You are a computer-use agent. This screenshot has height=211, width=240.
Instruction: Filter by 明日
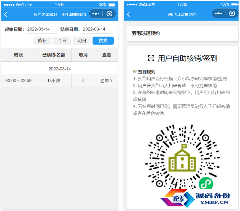(82, 41)
